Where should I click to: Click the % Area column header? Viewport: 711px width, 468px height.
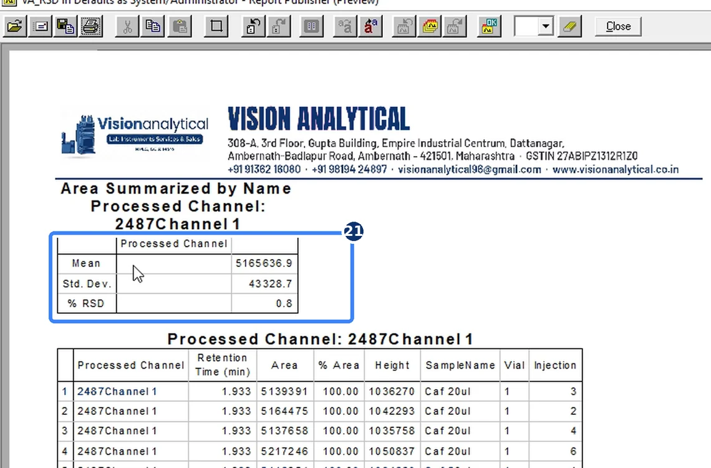[x=339, y=366]
